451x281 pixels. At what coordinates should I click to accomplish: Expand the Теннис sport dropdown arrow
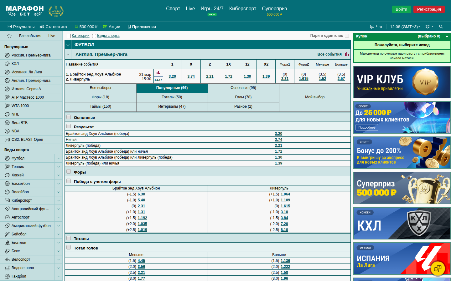click(59, 167)
